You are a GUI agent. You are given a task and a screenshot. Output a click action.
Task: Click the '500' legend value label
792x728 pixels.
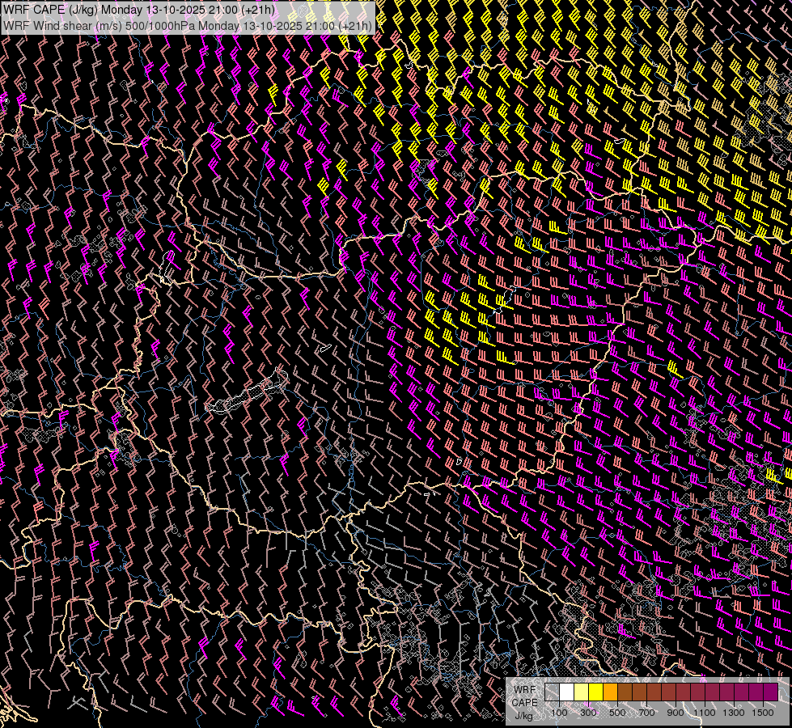(617, 713)
